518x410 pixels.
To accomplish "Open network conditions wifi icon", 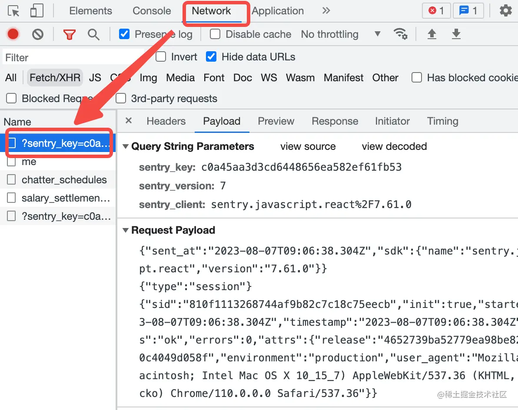I will pos(400,34).
